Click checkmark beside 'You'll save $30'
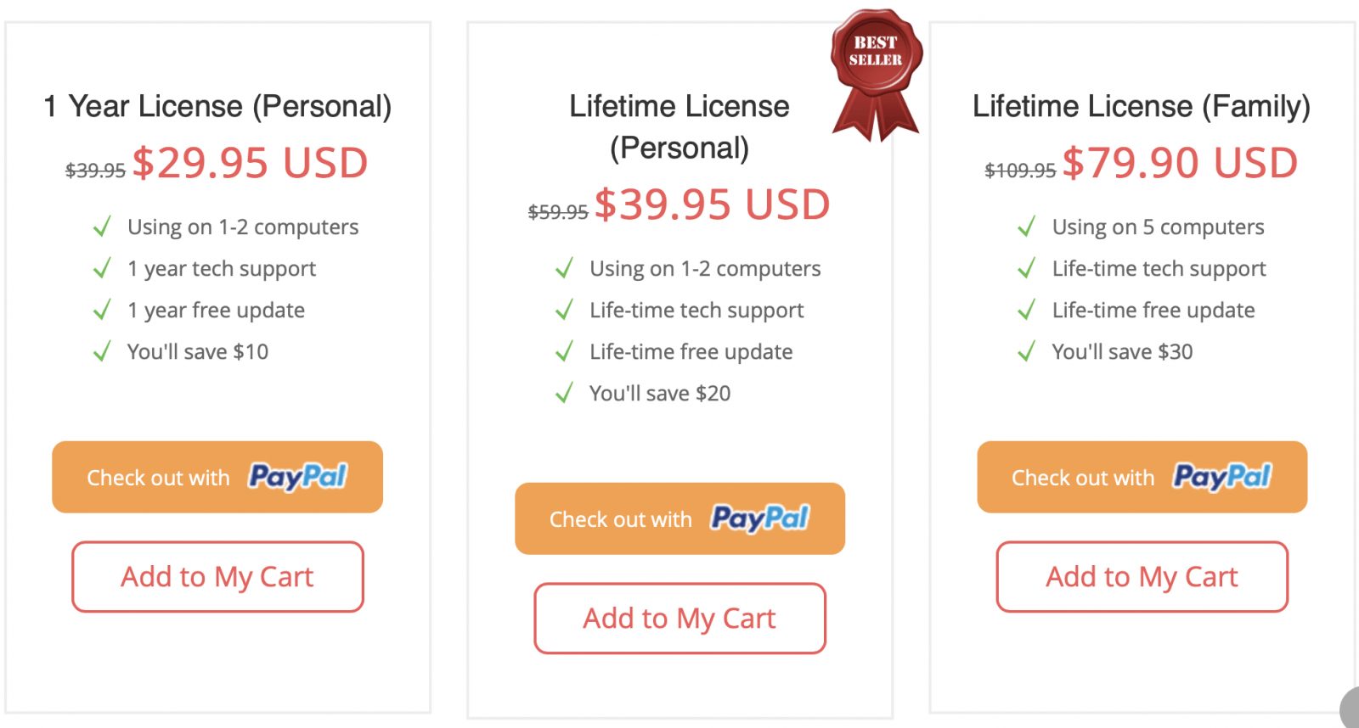Screen dimensions: 1359x728 [1026, 351]
